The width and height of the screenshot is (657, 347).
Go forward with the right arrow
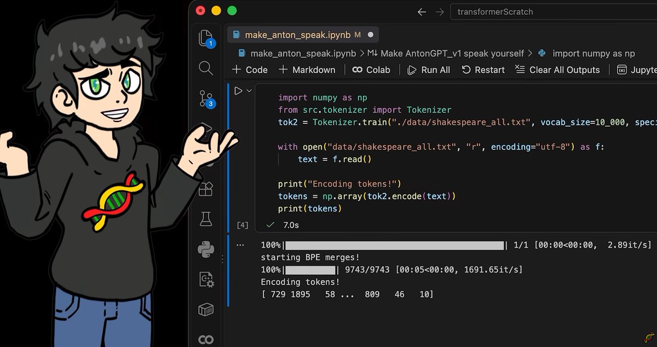[439, 11]
